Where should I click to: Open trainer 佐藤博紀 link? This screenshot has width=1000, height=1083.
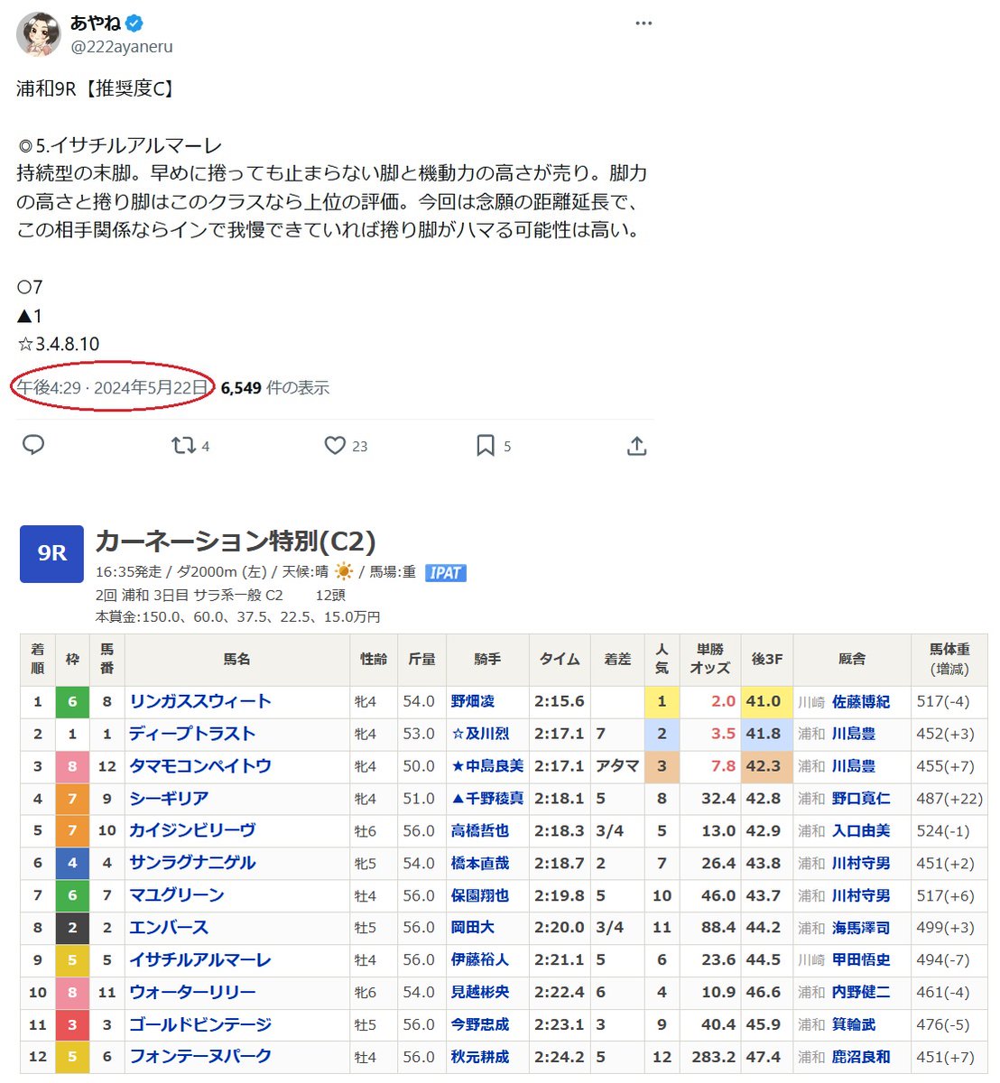pyautogui.click(x=861, y=701)
